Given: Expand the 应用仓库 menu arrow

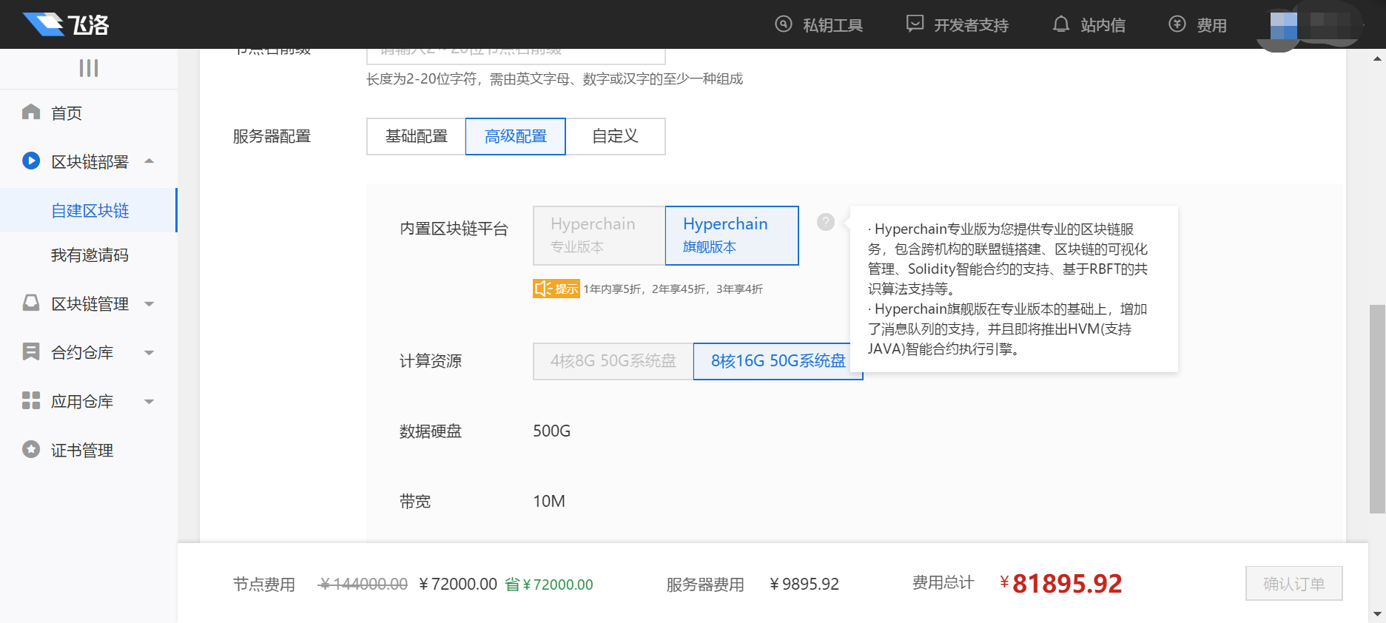Looking at the screenshot, I should (149, 401).
